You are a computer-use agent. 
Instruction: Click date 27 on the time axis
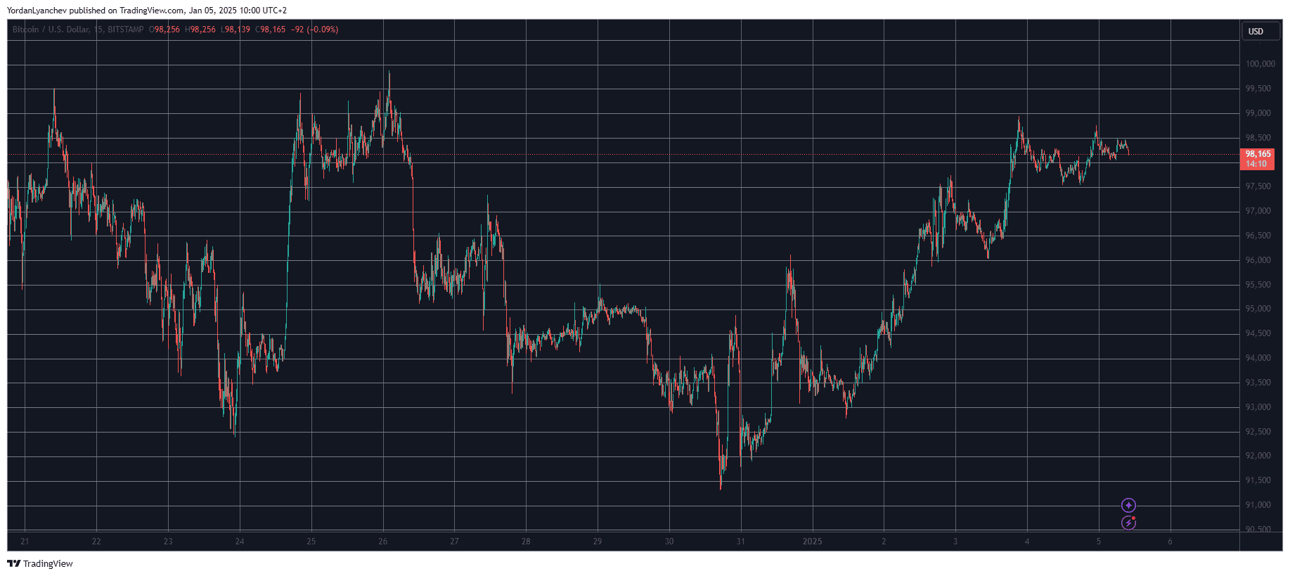point(455,542)
